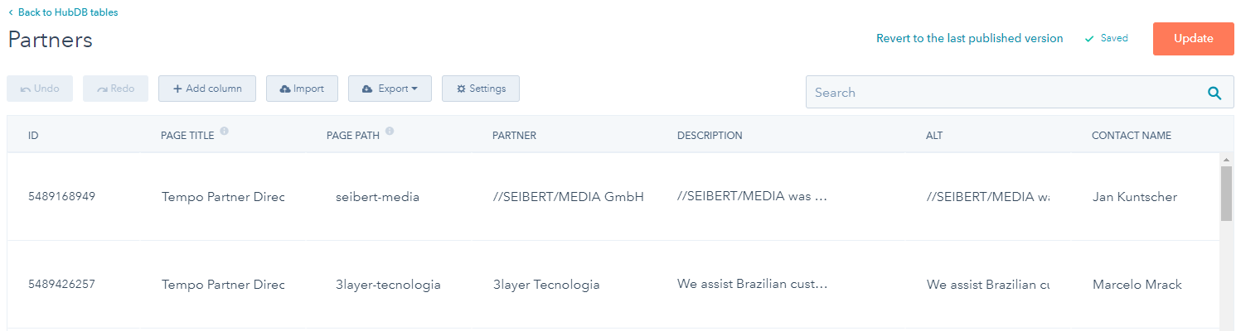Go back to HubDB tables
The height and width of the screenshot is (331, 1236).
[63, 12]
